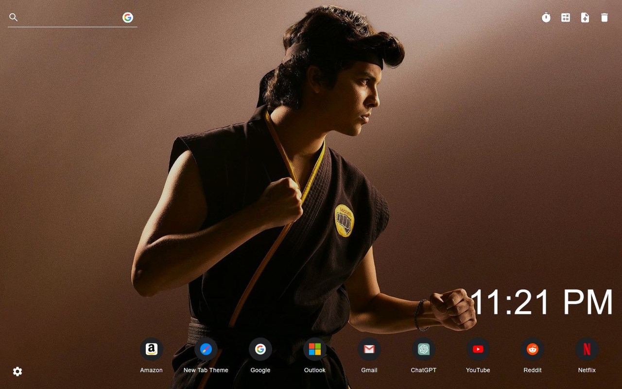Screen dimensions: 622x389
Task: Click the Reddit label text
Action: [533, 370]
